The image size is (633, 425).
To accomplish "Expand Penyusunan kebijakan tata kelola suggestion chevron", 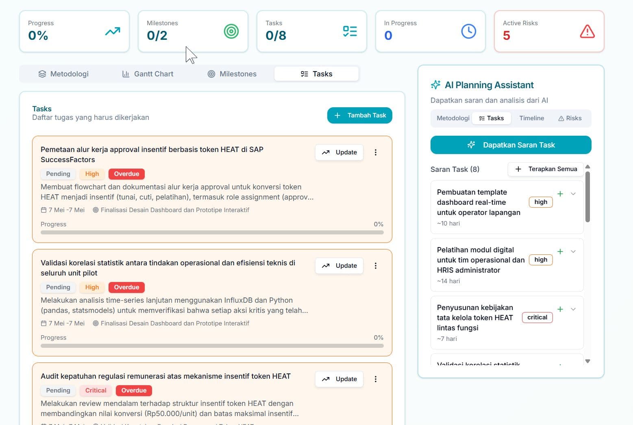I will pyautogui.click(x=573, y=309).
